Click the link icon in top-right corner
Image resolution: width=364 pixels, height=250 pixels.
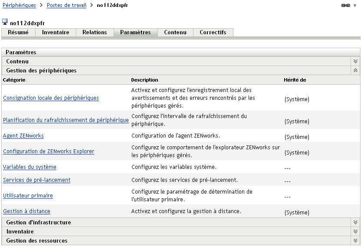346,6
